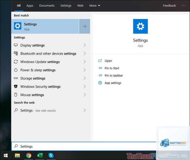Click the Bluetooth and other devices icon
This screenshot has height=160, width=190.
(x=16, y=54)
